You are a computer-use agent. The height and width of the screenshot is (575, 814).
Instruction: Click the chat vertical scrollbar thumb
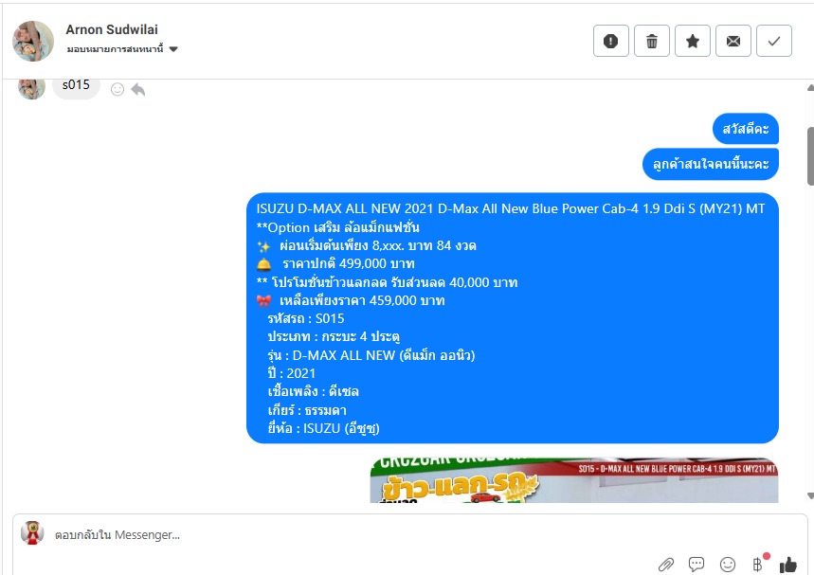click(810, 155)
